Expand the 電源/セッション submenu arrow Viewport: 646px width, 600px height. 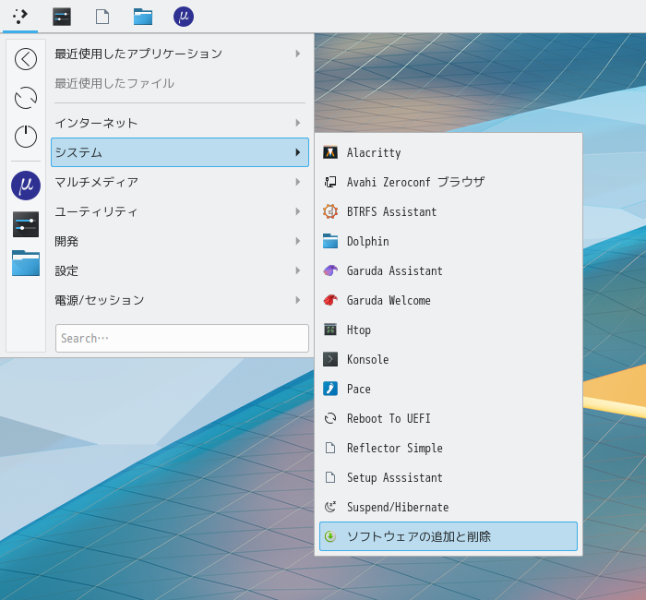pos(298,300)
